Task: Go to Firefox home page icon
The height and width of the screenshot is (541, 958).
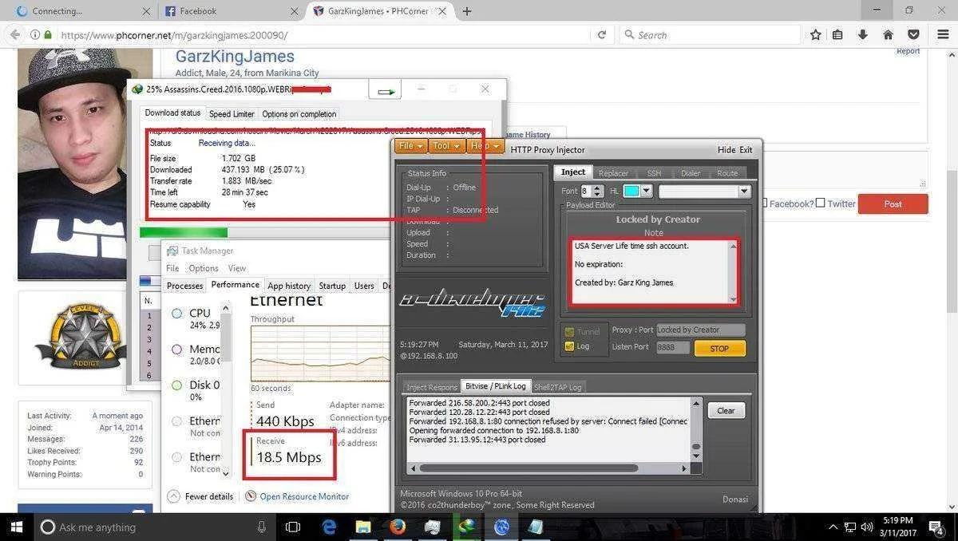Action: tap(888, 35)
